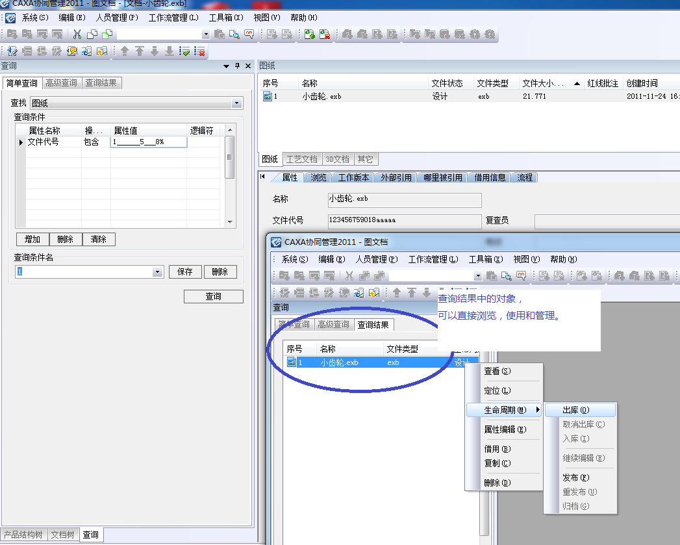Open the 查询条件名 dropdown arrow

pyautogui.click(x=157, y=272)
